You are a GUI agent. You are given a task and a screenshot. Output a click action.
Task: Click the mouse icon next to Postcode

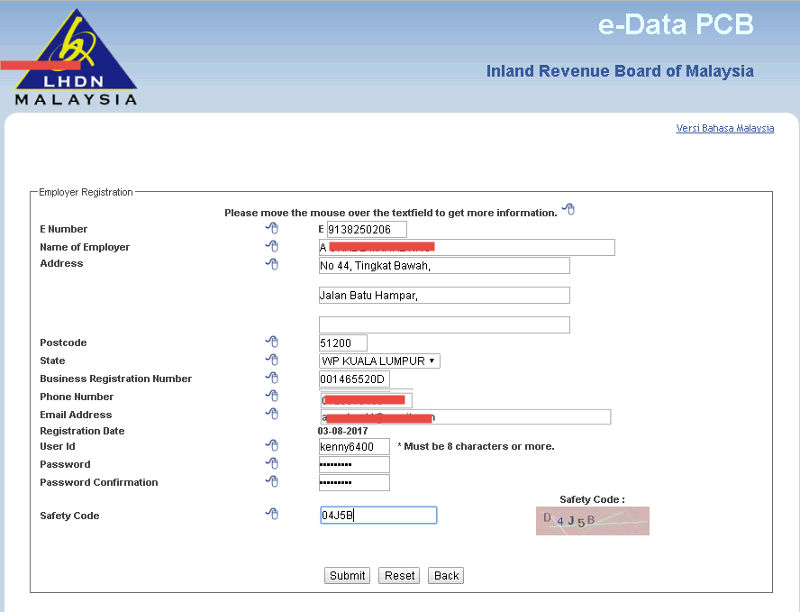272,342
